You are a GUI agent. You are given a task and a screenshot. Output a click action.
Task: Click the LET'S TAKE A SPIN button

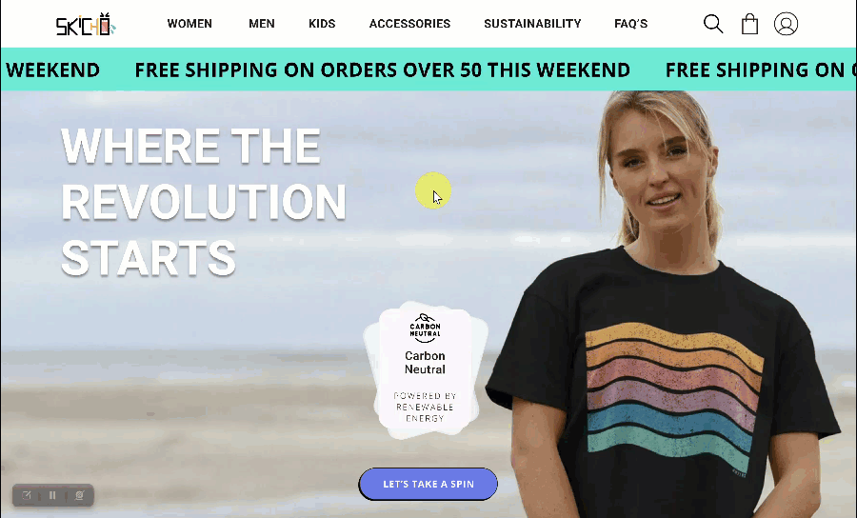428,484
